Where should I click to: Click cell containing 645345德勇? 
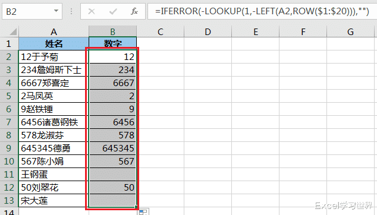(x=54, y=148)
